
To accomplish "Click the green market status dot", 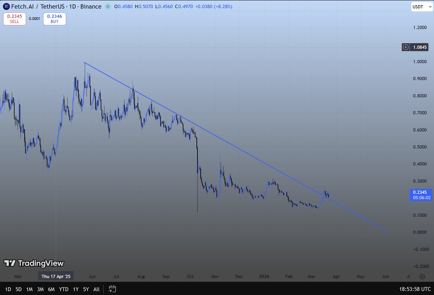I will point(108,7).
